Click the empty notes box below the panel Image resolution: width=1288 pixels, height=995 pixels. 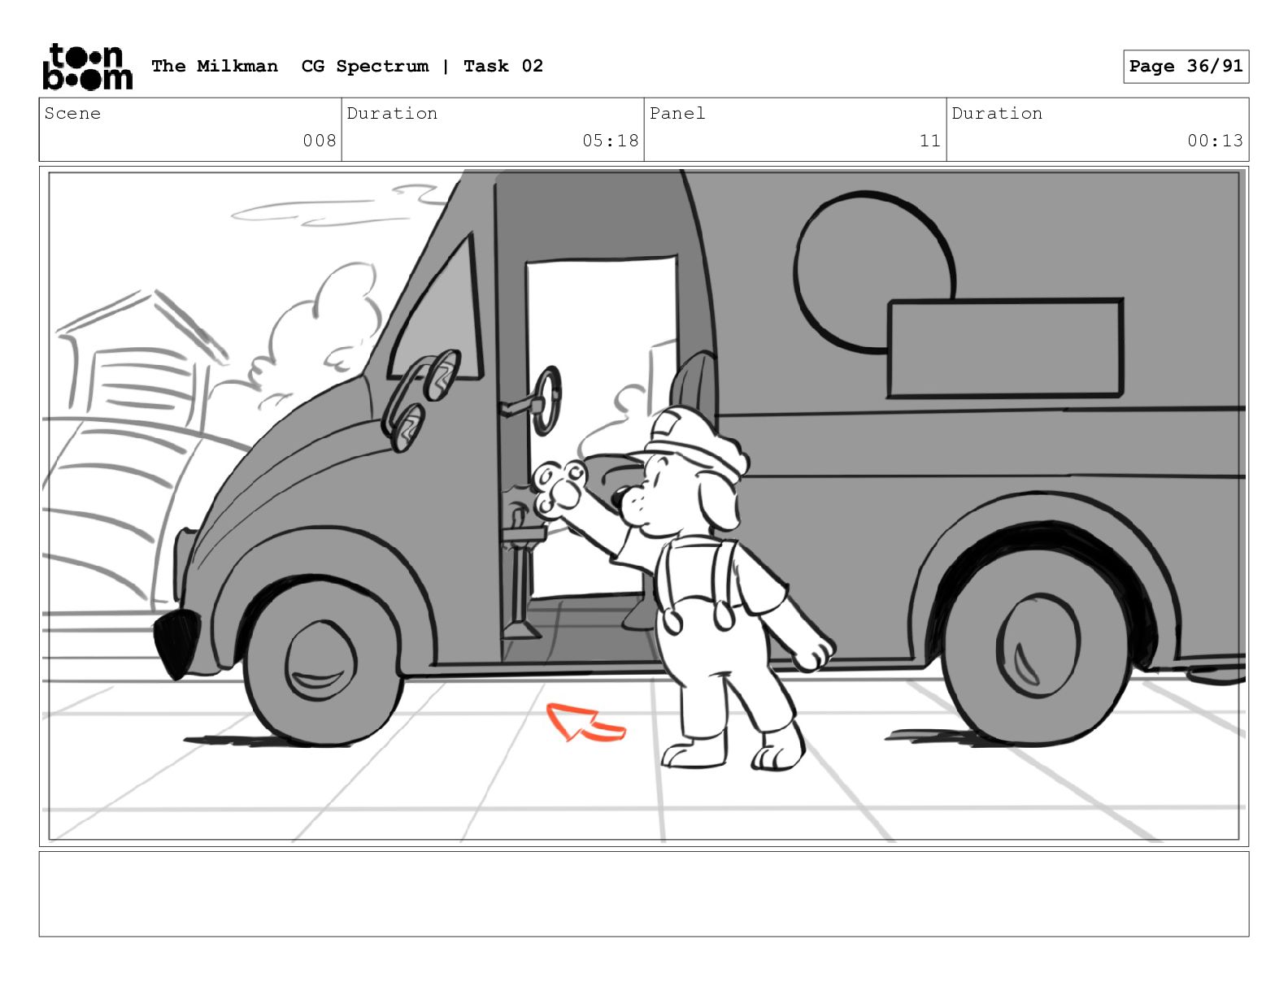tap(644, 894)
